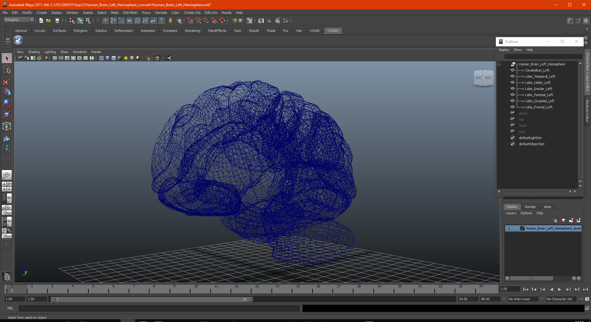Viewport: 591px width, 322px height.
Task: Toggle textured display checker icon
Action: (x=120, y=58)
